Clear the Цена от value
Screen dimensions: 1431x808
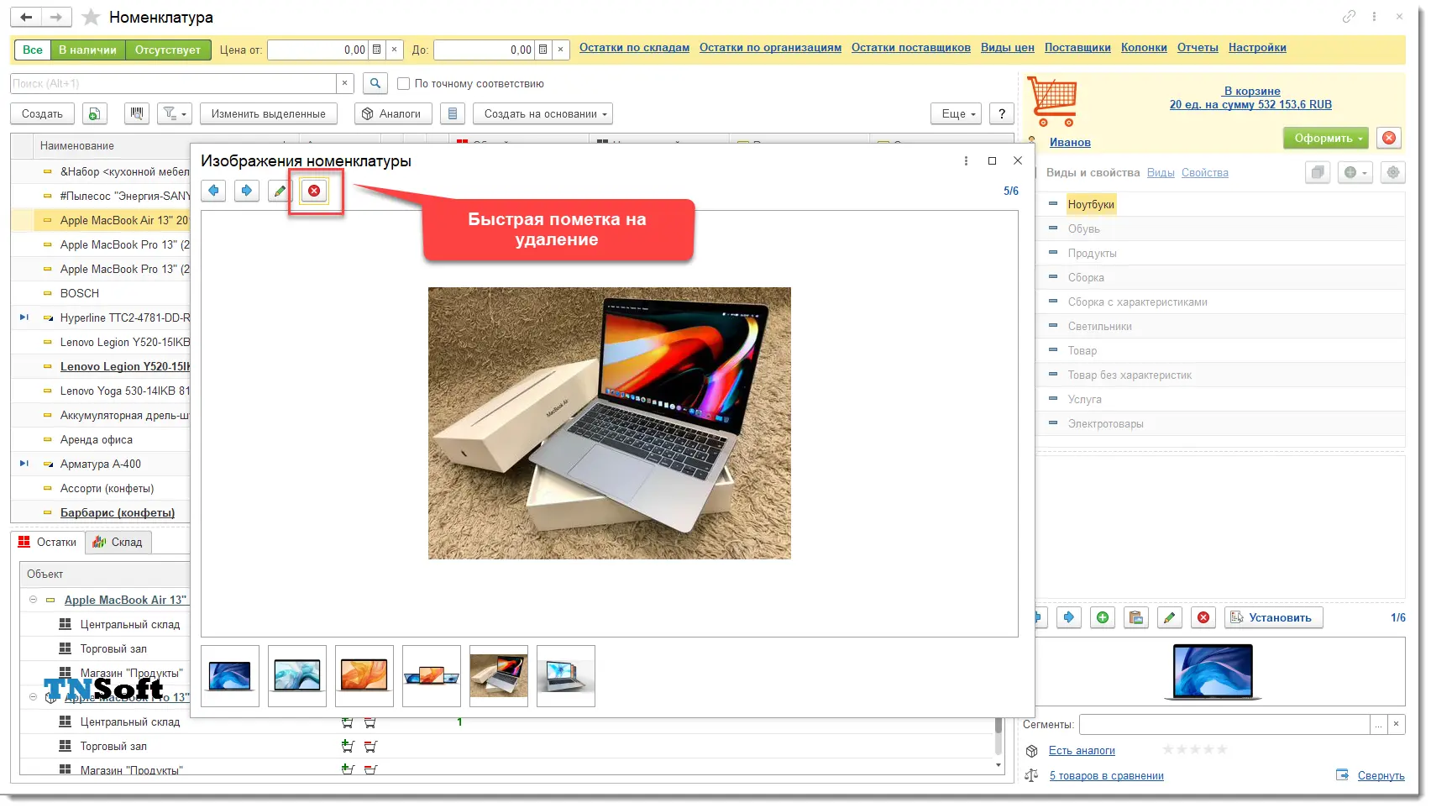[x=395, y=50]
